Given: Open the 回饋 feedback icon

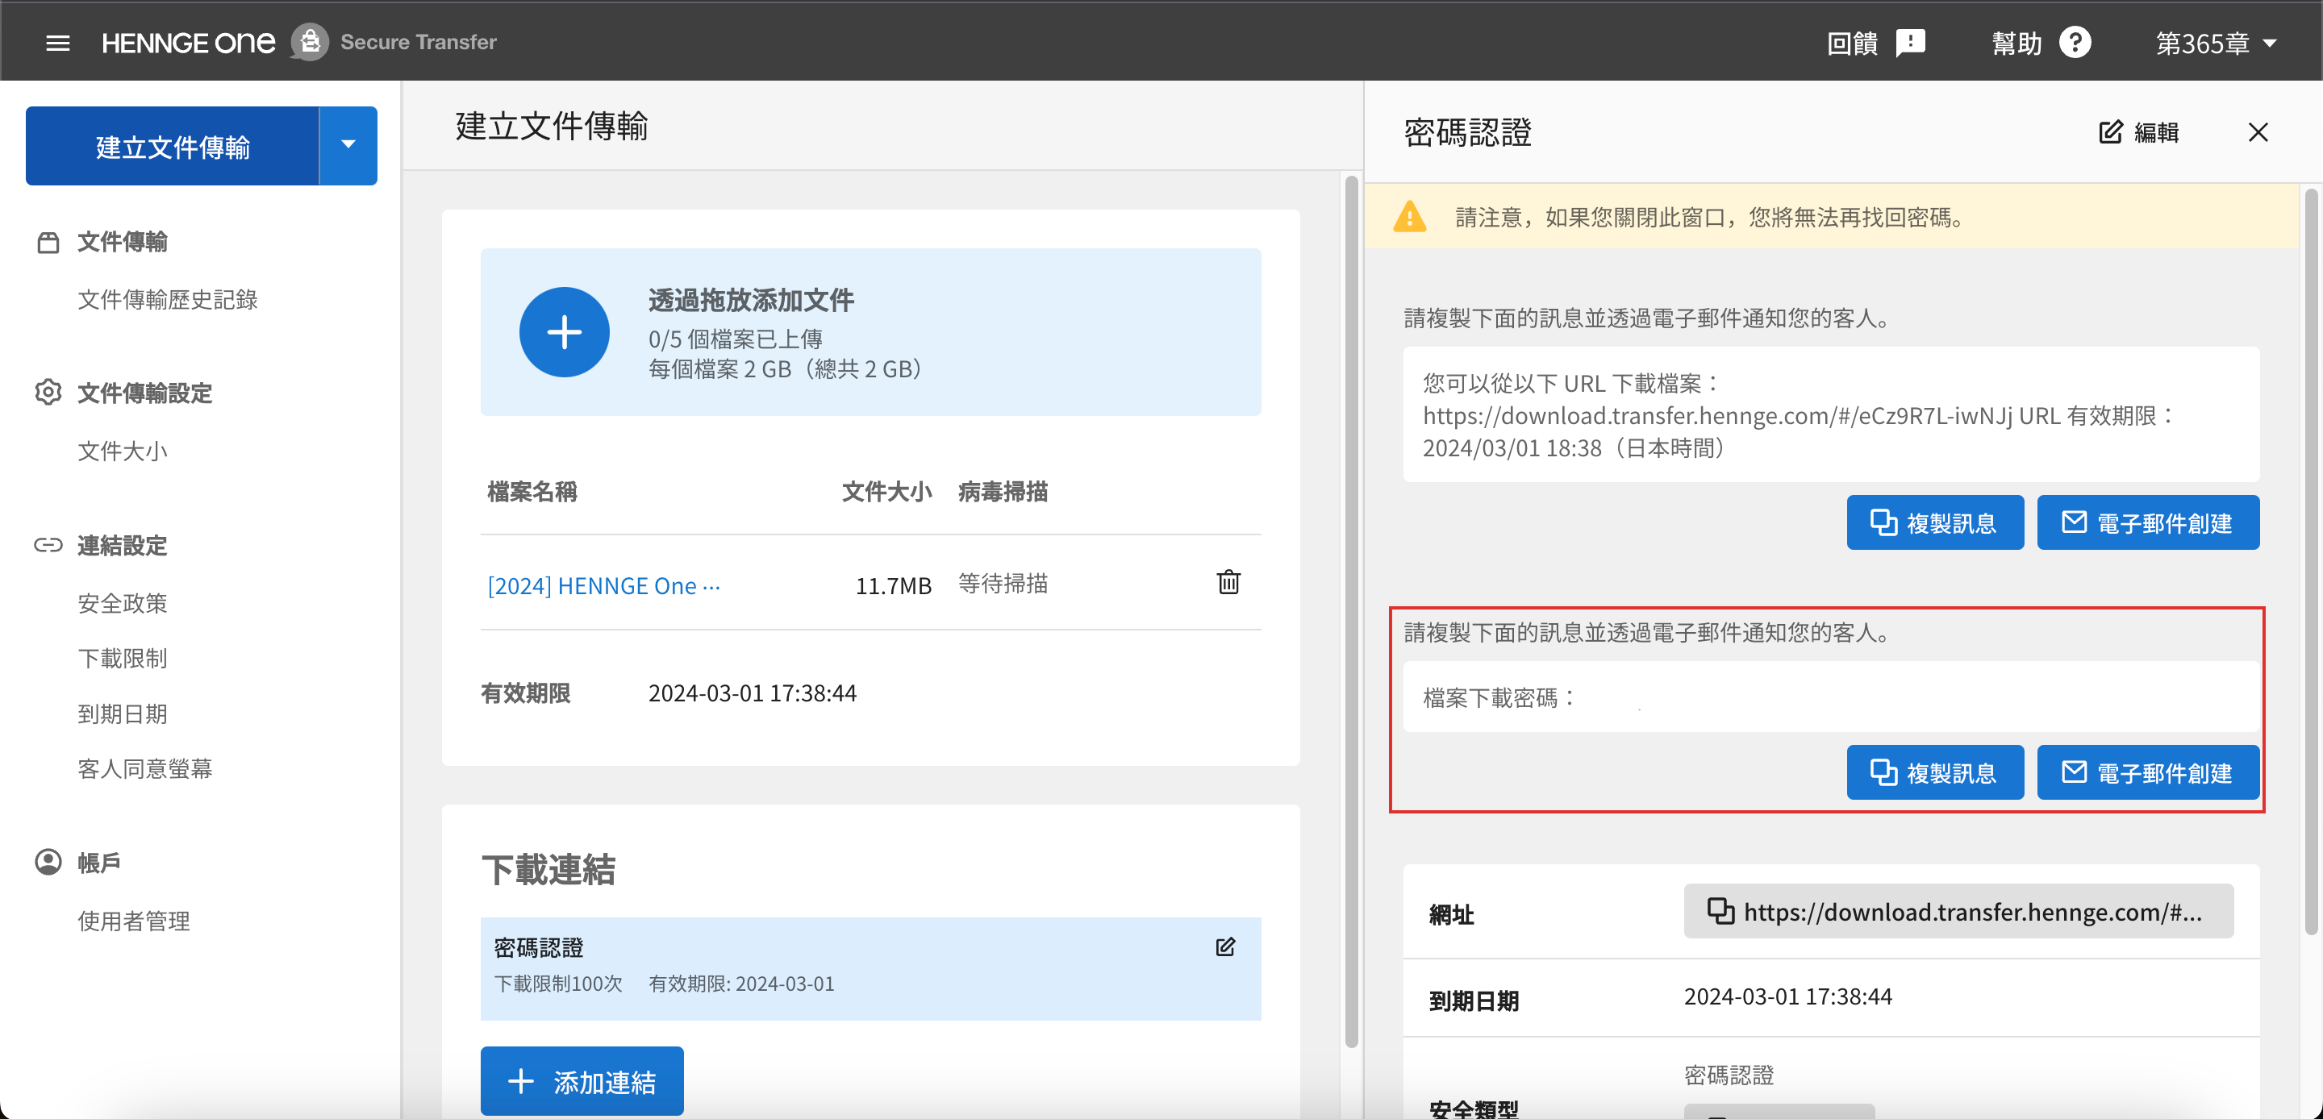Looking at the screenshot, I should [x=1910, y=43].
